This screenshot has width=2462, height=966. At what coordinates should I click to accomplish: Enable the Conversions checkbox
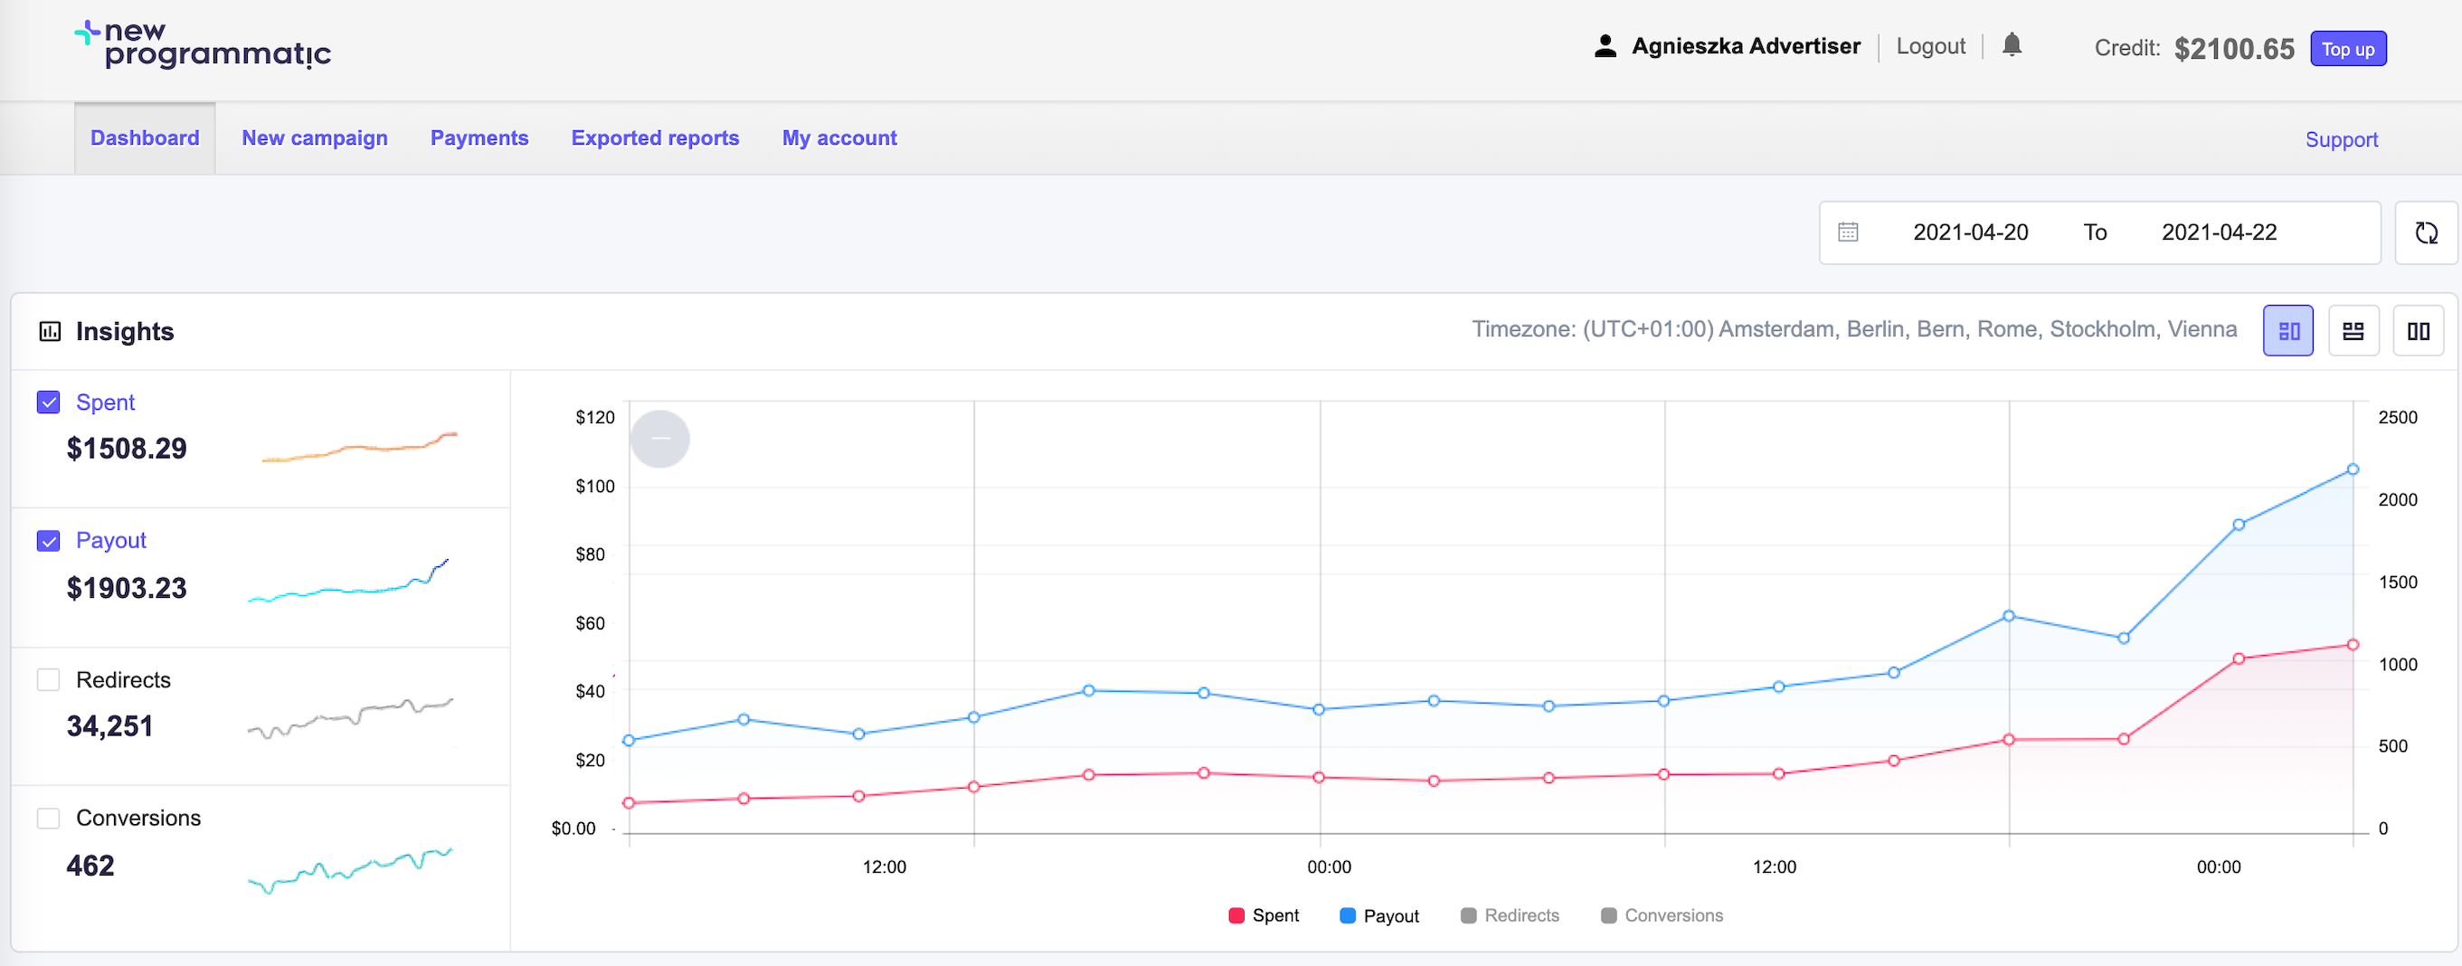tap(49, 818)
